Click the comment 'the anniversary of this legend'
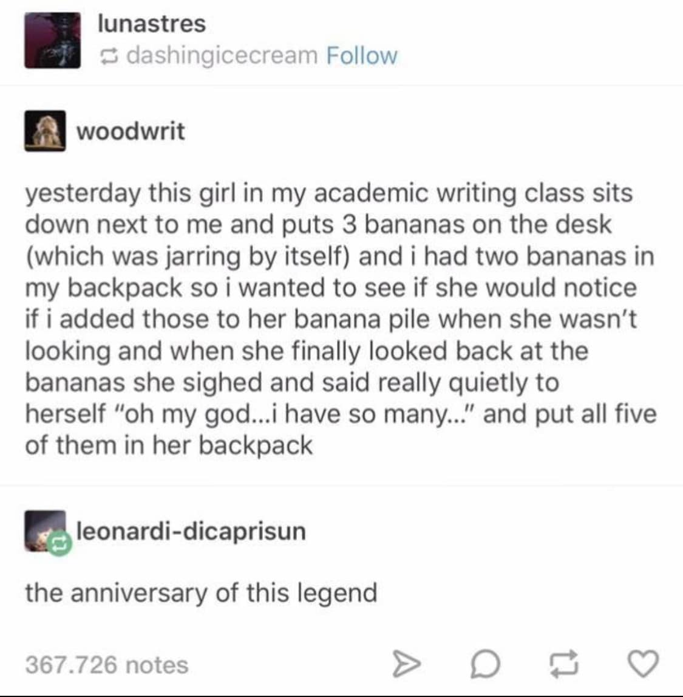The width and height of the screenshot is (683, 697). (x=201, y=593)
